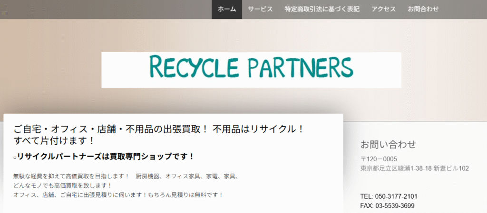
Task: Click the もちろん見積りは無料です sentence
Action: point(185,195)
